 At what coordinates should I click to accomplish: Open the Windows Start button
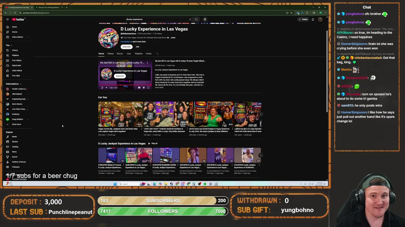point(115,184)
